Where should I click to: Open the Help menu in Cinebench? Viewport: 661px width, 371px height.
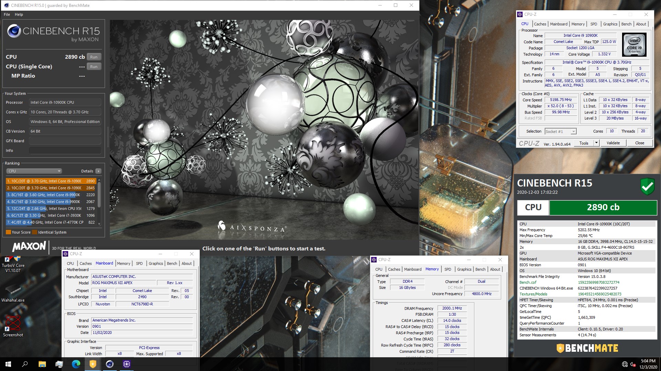click(x=19, y=14)
